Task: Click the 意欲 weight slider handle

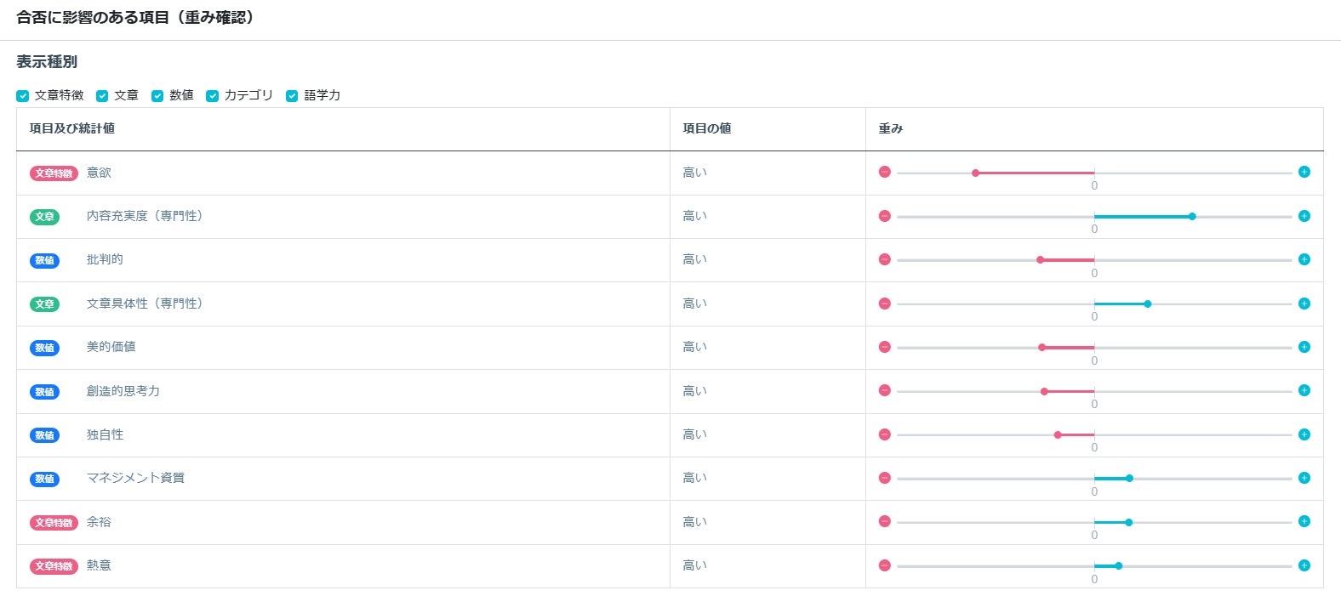Action: pos(975,173)
